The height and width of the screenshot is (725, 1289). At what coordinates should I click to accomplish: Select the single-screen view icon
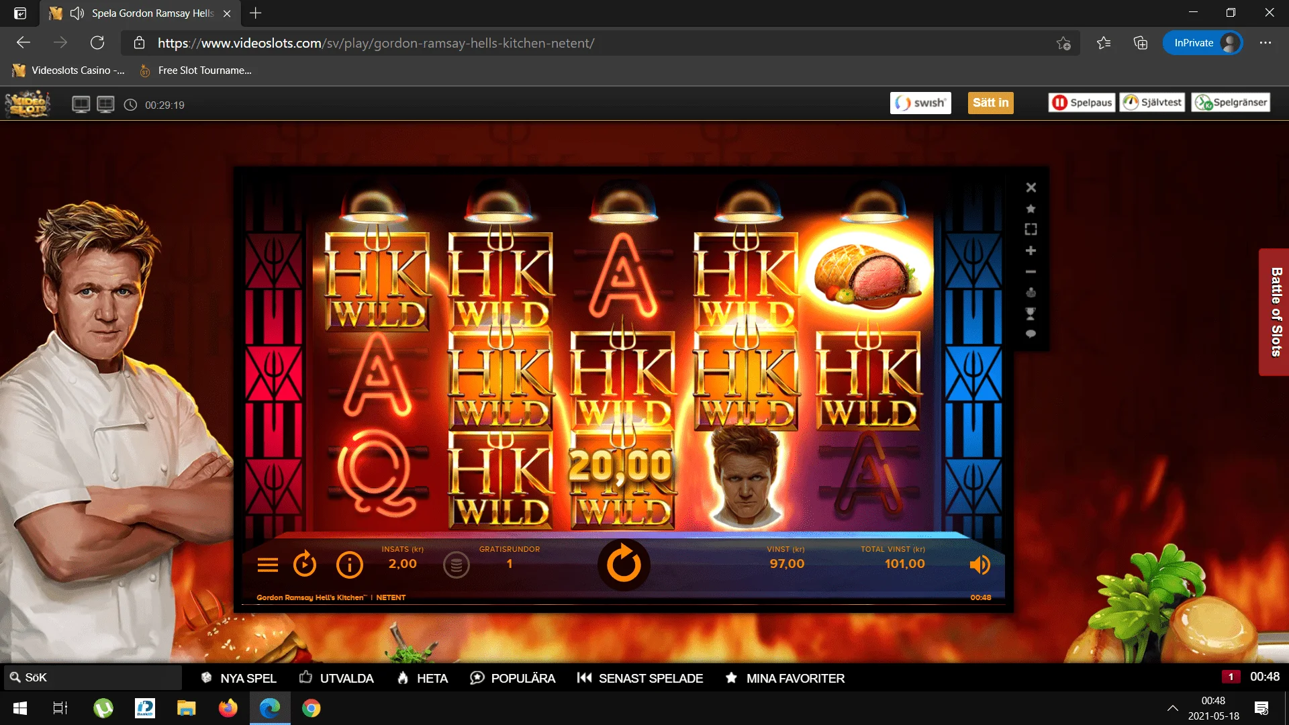pos(81,105)
